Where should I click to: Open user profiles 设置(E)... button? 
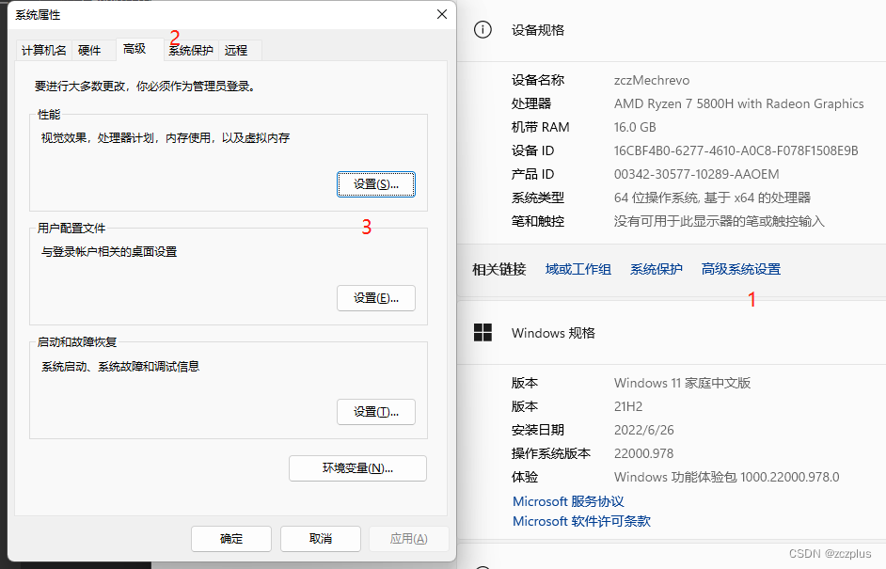coord(376,298)
